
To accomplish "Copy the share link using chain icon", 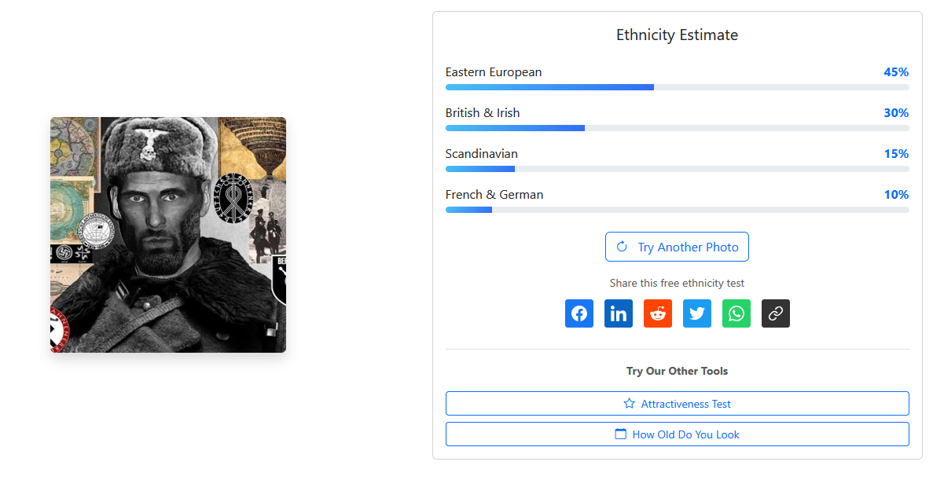I will [776, 313].
